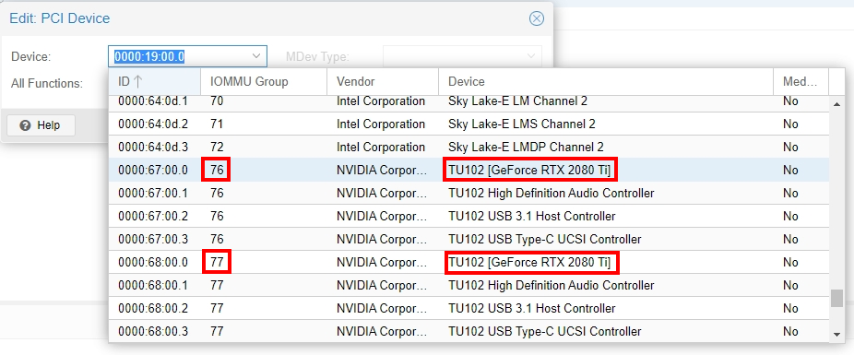Select device 0000:67:00.0 RTX 2080 Ti
This screenshot has height=355, width=854.
(x=469, y=171)
